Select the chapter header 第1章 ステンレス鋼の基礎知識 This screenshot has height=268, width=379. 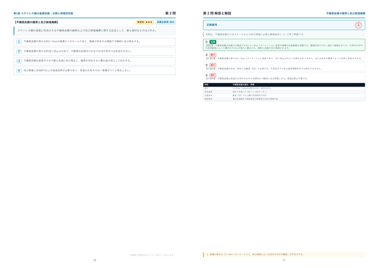click(43, 13)
